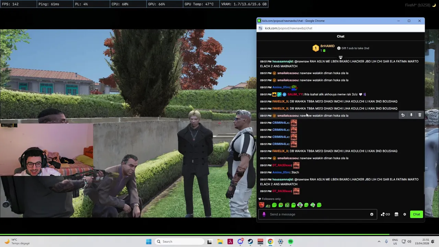Show hidden system tray icons
The width and height of the screenshot is (439, 247).
point(379,242)
